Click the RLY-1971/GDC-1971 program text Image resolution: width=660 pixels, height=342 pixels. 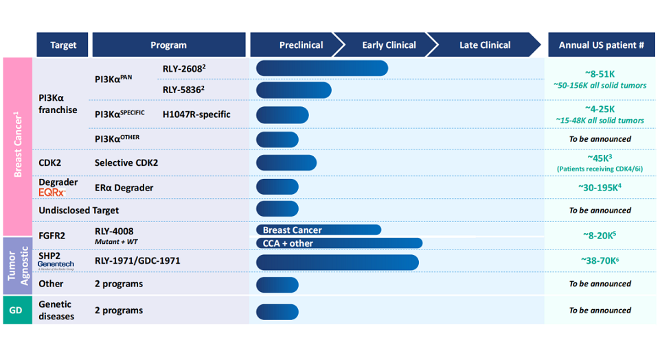tap(137, 260)
